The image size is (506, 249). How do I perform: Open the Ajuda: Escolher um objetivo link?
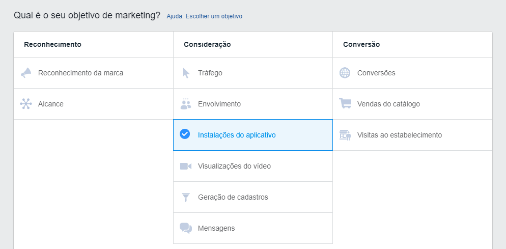(204, 16)
